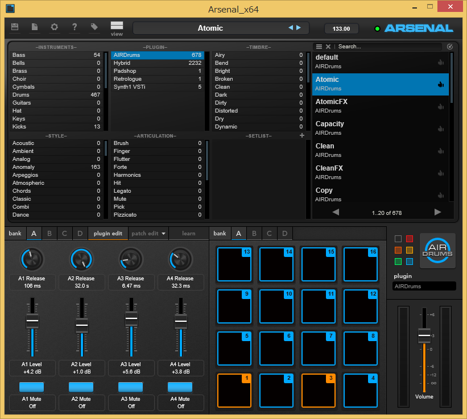Select Anomaly in the style list

56,167
